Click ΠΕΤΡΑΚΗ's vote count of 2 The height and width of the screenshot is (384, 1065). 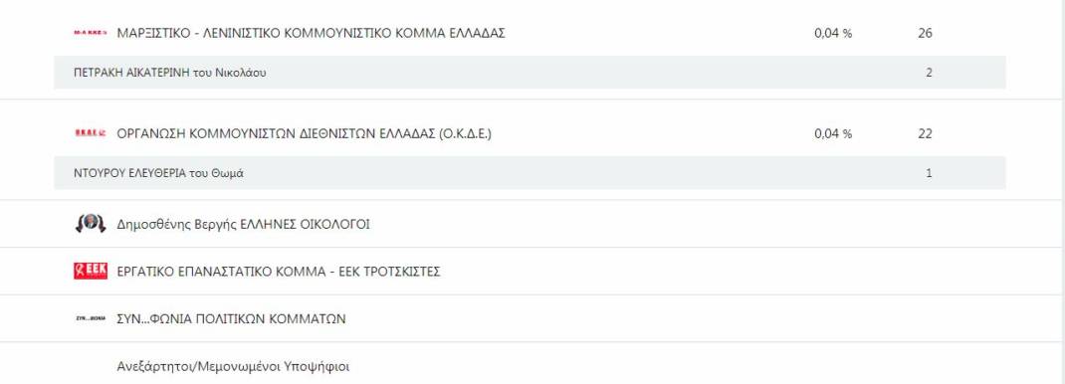click(x=929, y=74)
